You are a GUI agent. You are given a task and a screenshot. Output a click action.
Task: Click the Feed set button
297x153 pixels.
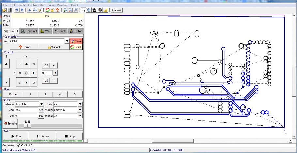click(x=41, y=110)
